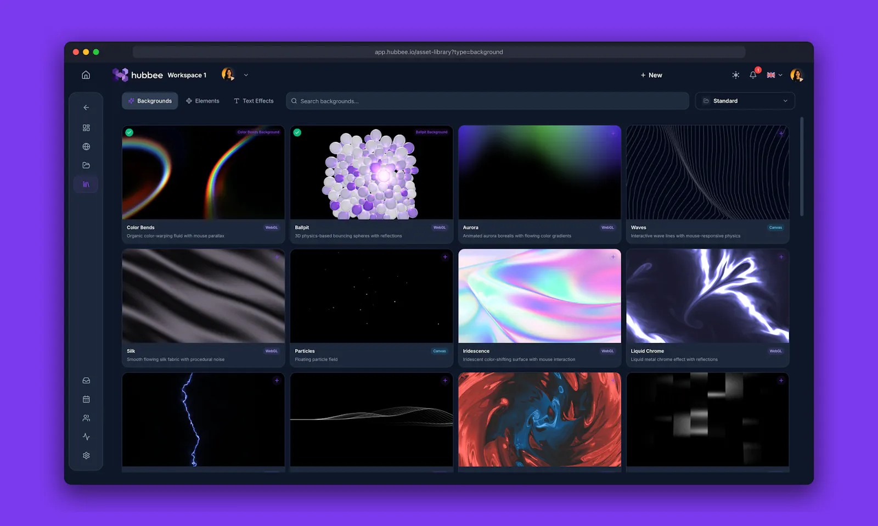Click the user avatar at top right
Viewport: 878px width, 526px height.
[x=797, y=75]
